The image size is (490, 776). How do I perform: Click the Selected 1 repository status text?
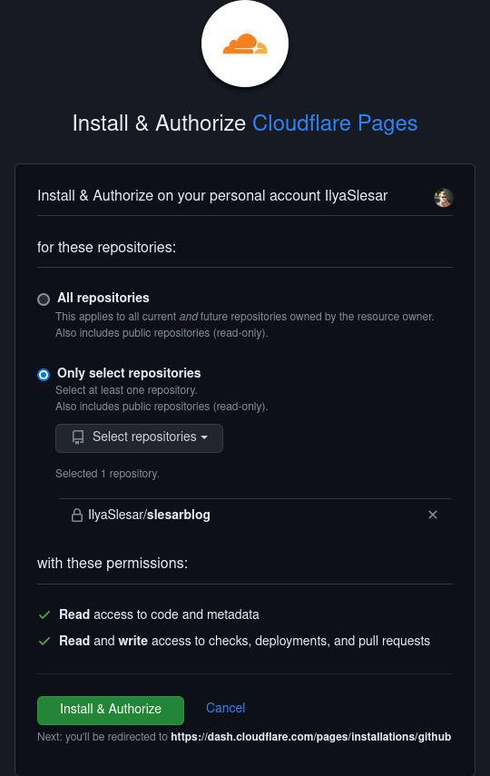coord(107,474)
